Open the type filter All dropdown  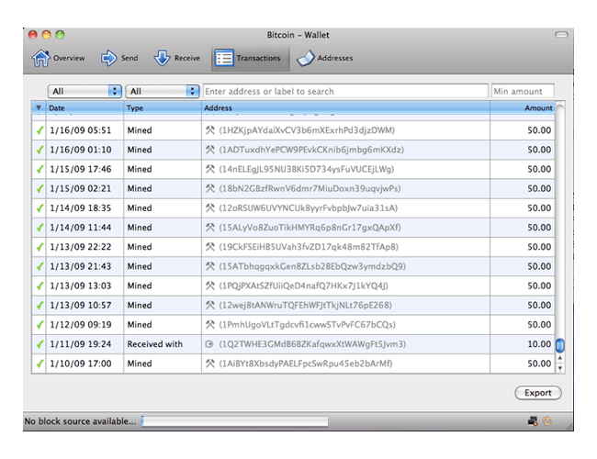pos(163,92)
